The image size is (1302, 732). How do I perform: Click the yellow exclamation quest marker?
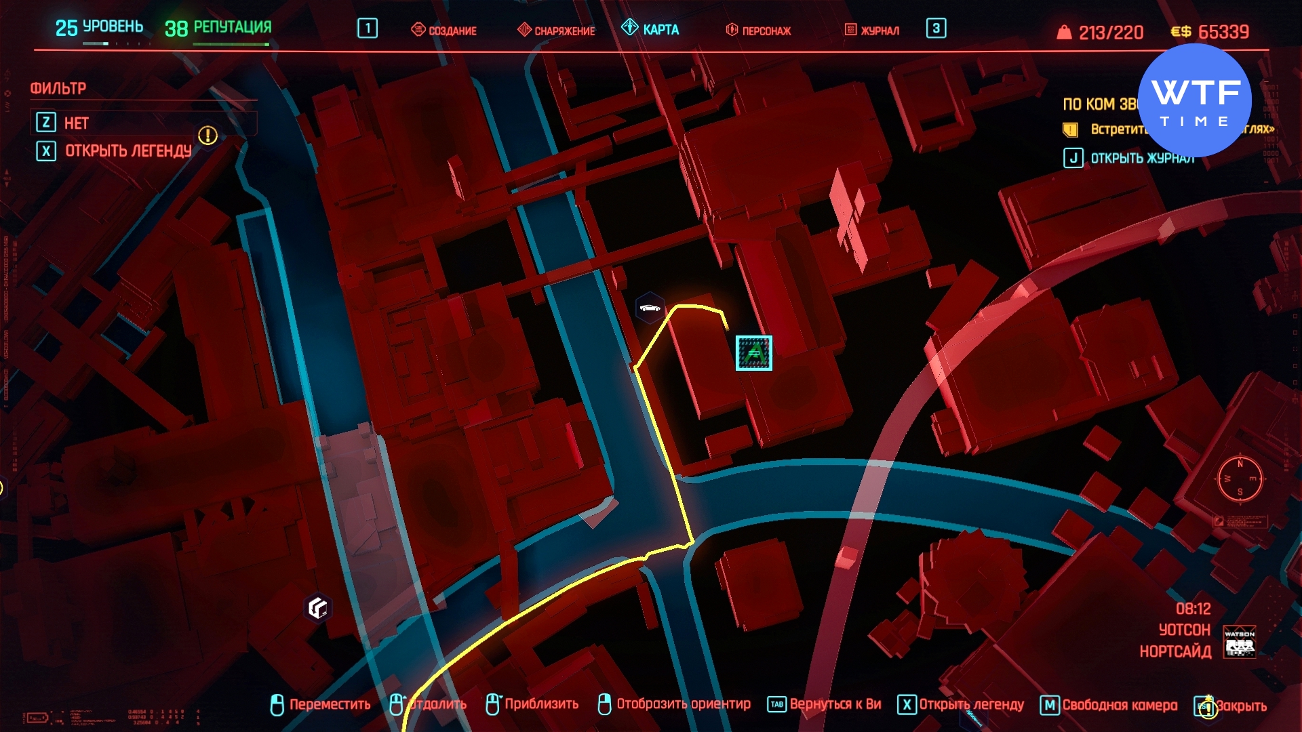(208, 136)
